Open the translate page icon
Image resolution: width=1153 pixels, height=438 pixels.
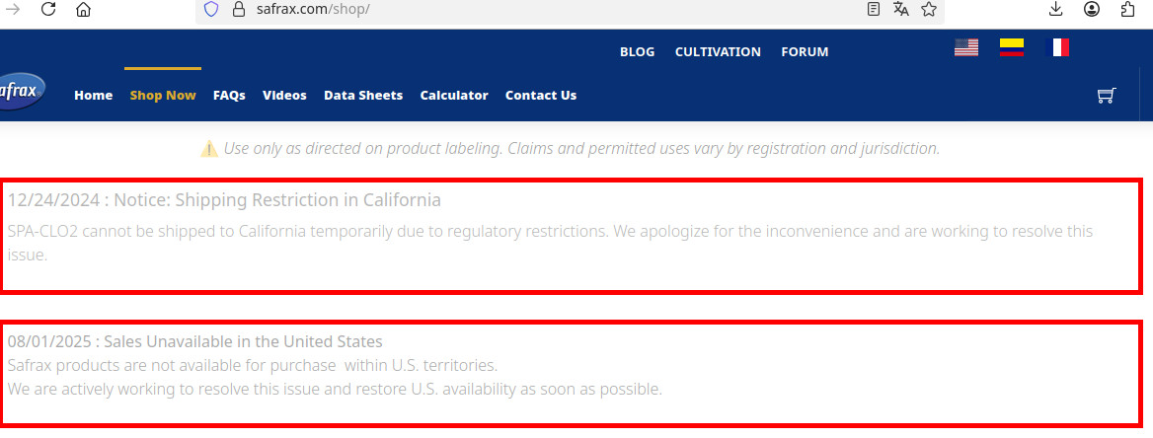point(900,9)
